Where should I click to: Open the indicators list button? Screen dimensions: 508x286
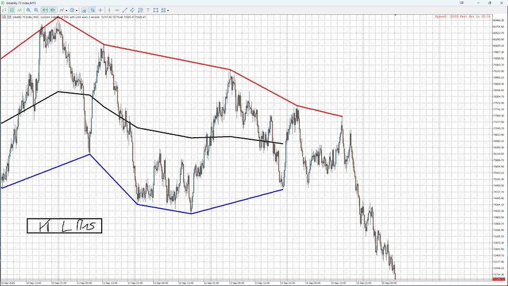point(61,11)
